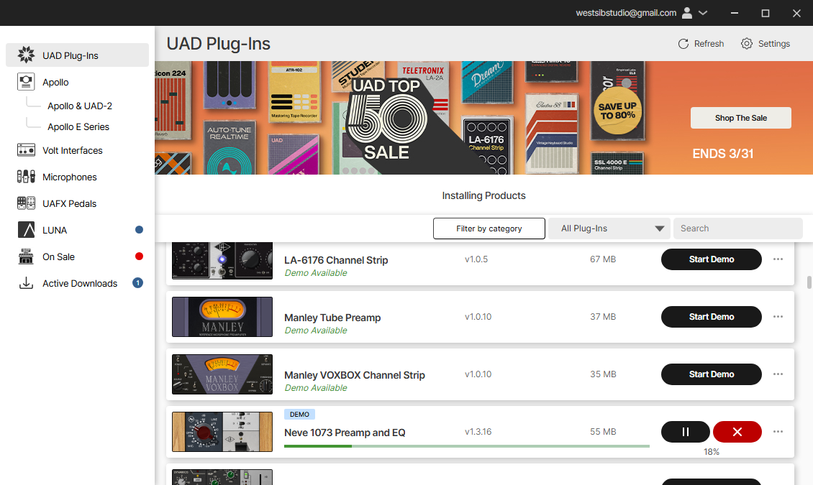Click the Neve 1073 download progress bar
The image size is (813, 485).
click(x=467, y=446)
